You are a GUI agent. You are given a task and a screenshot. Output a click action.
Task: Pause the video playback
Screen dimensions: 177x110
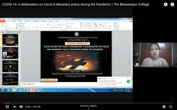tap(7, 107)
